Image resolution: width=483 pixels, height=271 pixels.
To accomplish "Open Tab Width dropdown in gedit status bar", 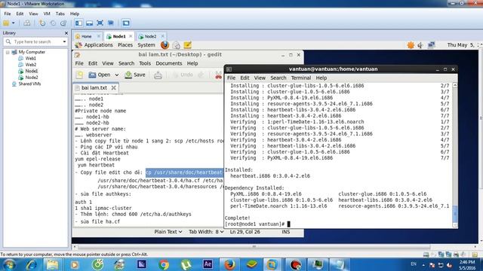I will [206, 232].
